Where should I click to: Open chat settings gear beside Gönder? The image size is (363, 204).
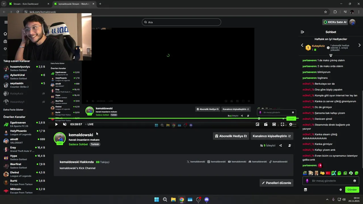point(341,190)
